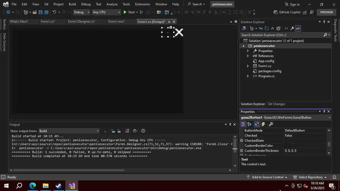The height and width of the screenshot is (191, 340).
Task: Click the Sign in button
Action: pos(292,4)
